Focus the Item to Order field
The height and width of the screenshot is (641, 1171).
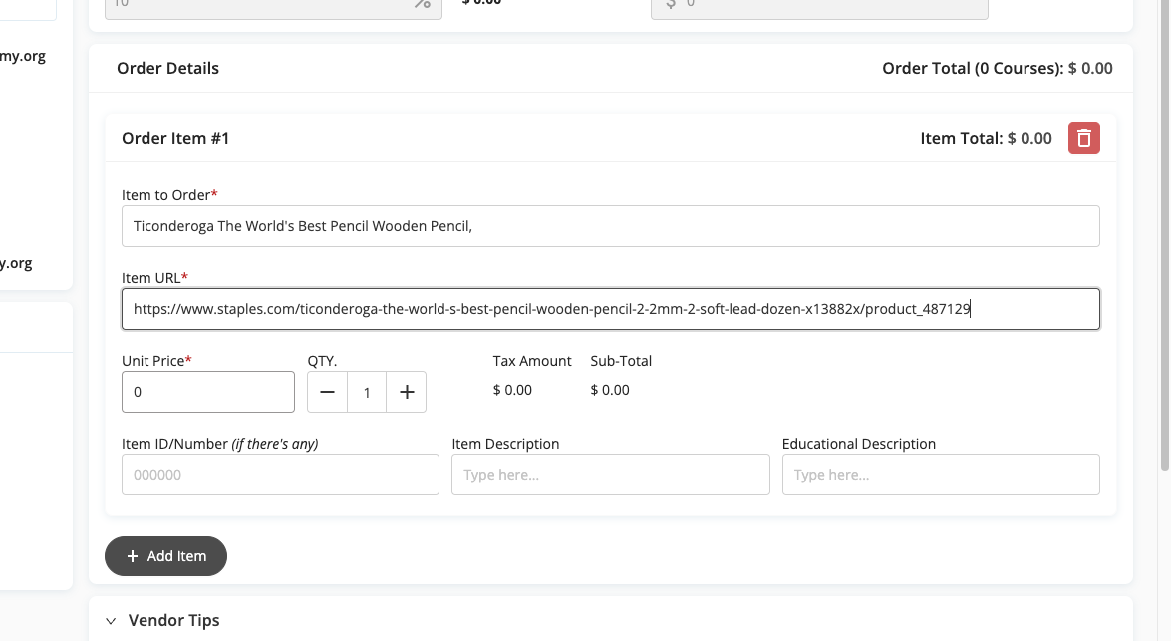point(610,226)
